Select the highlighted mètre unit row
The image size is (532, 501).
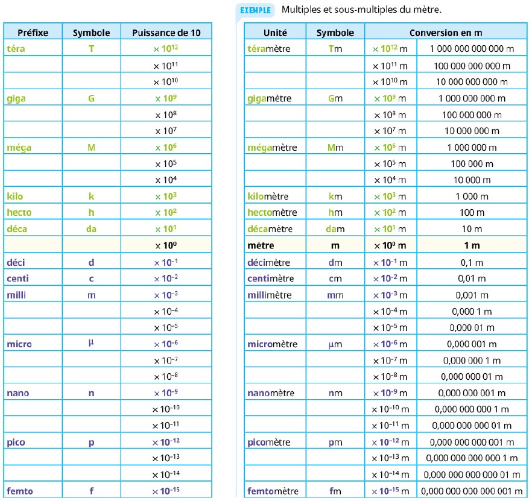click(386, 245)
